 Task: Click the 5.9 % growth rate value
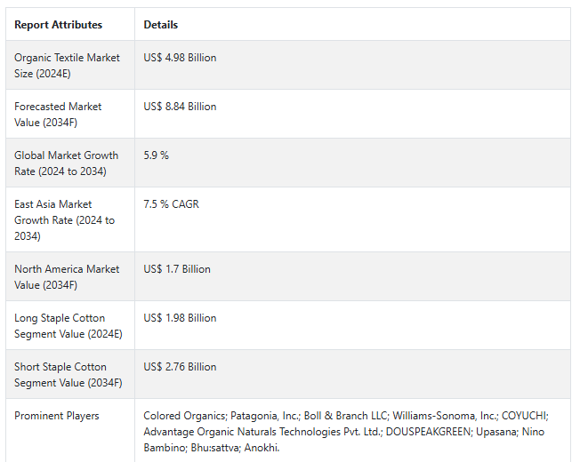[157, 155]
